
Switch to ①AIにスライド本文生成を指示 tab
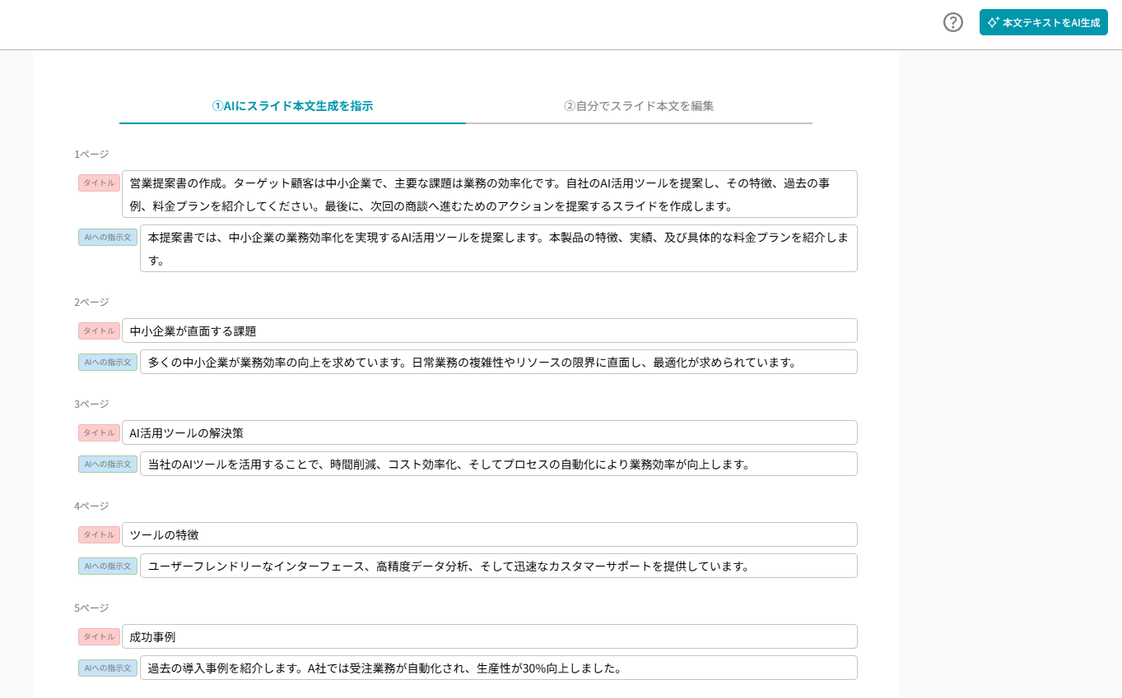(x=292, y=106)
